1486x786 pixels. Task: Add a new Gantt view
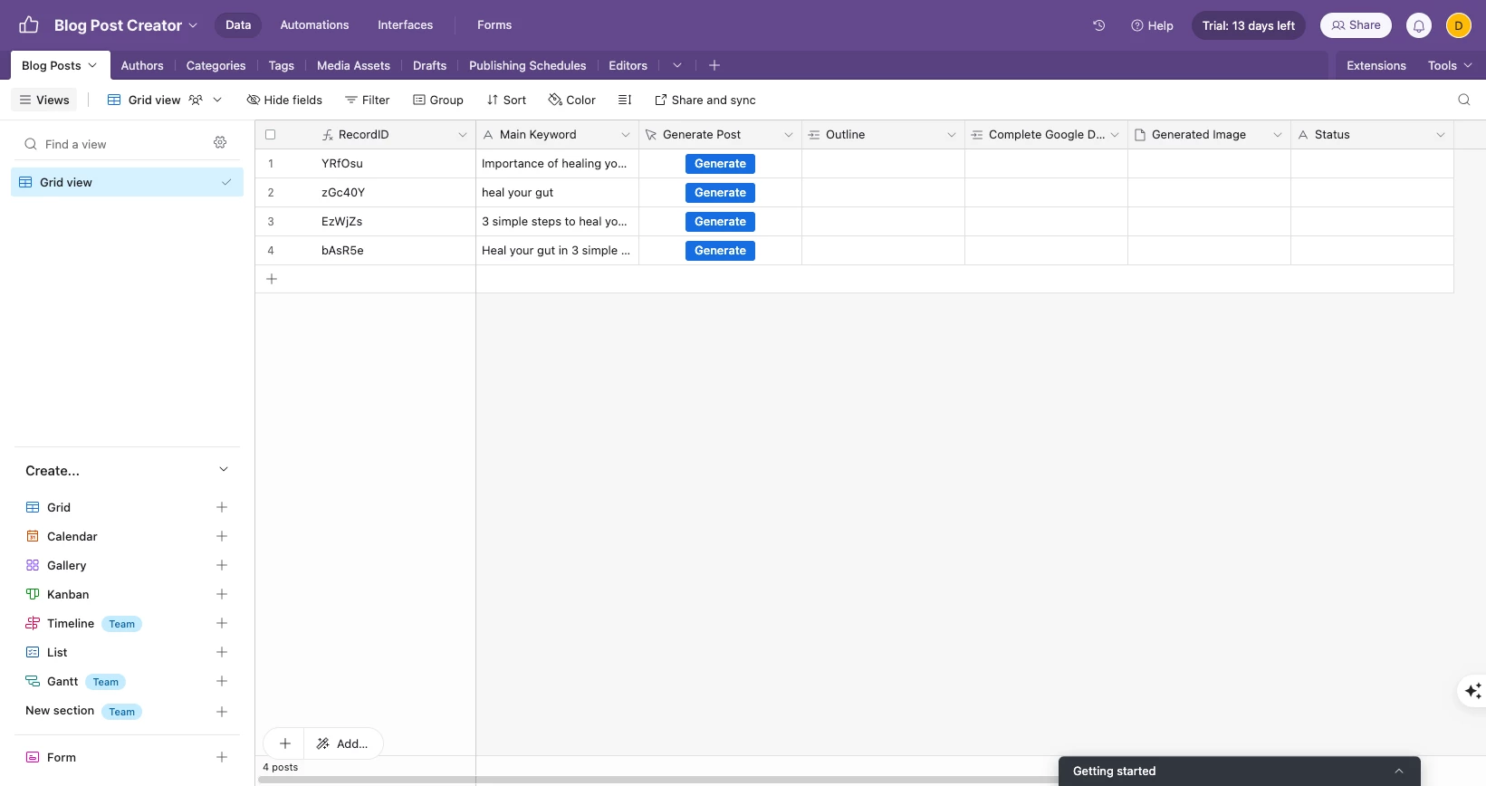point(222,681)
